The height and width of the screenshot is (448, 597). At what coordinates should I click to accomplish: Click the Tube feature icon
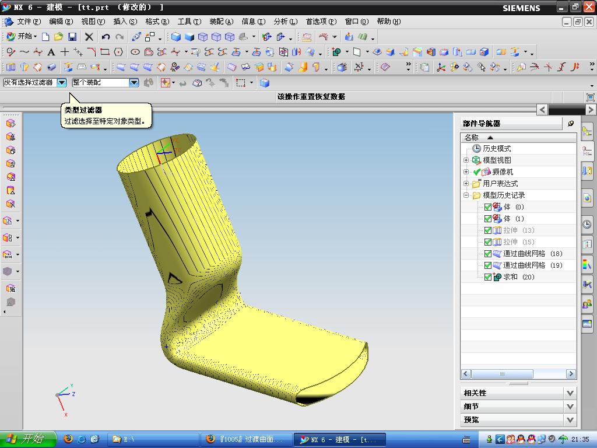(x=51, y=67)
